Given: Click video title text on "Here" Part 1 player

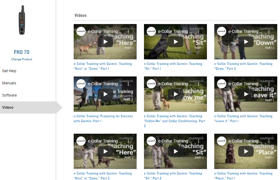Looking at the screenshot, I should pos(105,31).
